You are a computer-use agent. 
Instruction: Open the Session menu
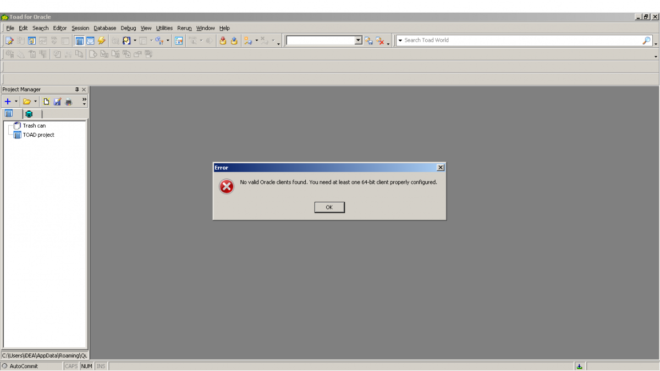click(x=80, y=28)
